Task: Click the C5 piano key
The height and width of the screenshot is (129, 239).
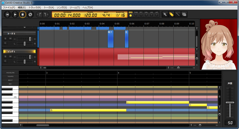Action: tap(10, 97)
